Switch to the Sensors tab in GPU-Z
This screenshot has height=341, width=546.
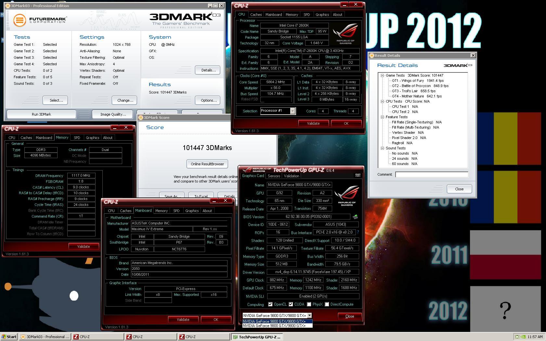click(x=274, y=176)
